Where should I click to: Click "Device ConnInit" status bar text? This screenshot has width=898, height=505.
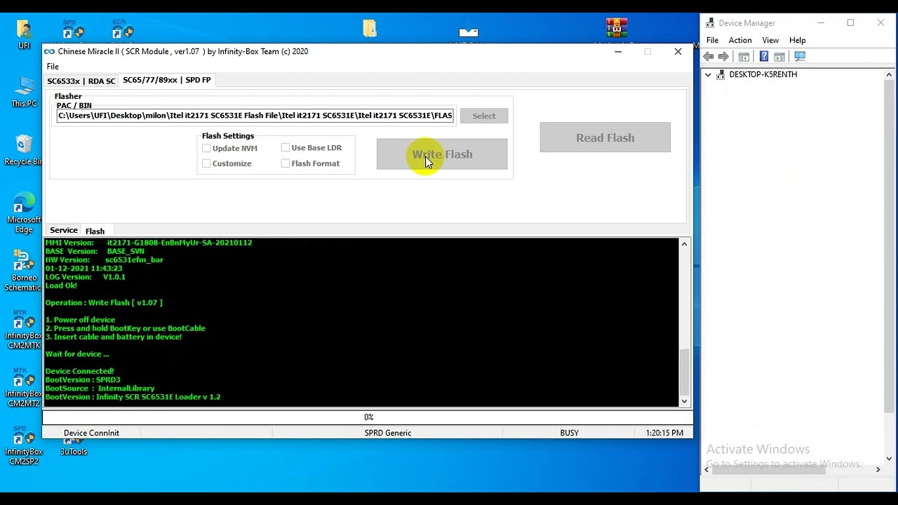point(91,433)
